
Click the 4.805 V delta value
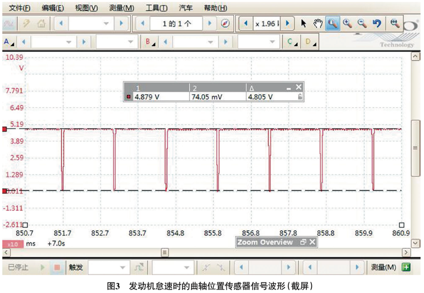pos(260,97)
